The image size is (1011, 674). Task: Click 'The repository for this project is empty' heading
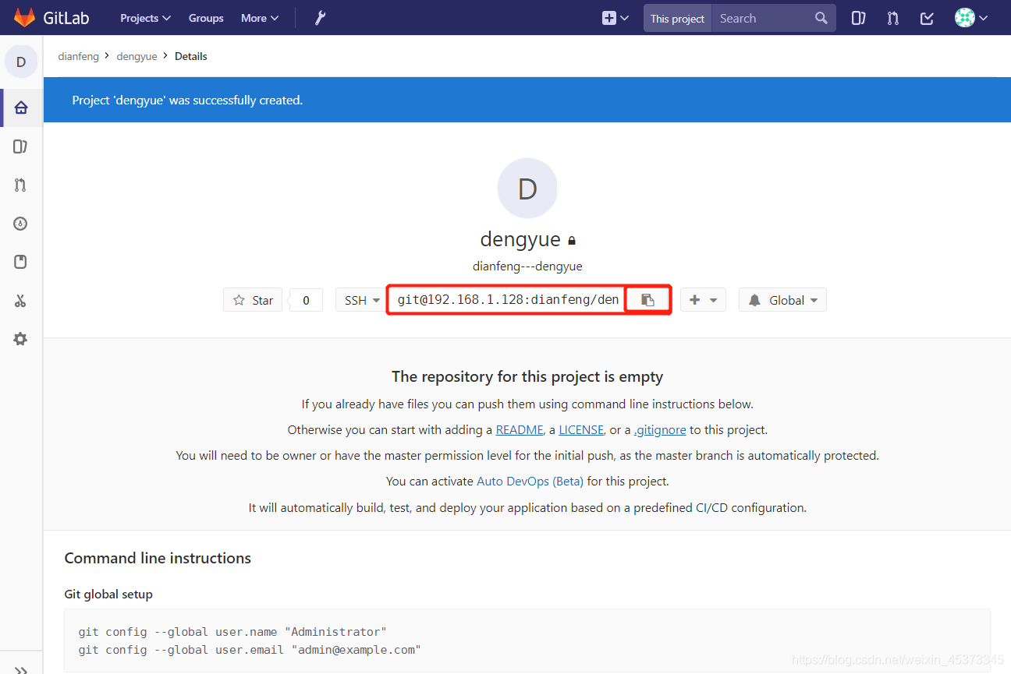point(527,377)
